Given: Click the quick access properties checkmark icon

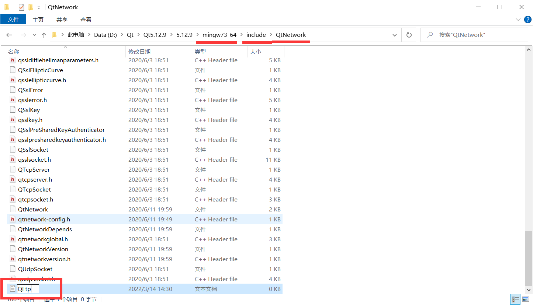Looking at the screenshot, I should pos(21,7).
